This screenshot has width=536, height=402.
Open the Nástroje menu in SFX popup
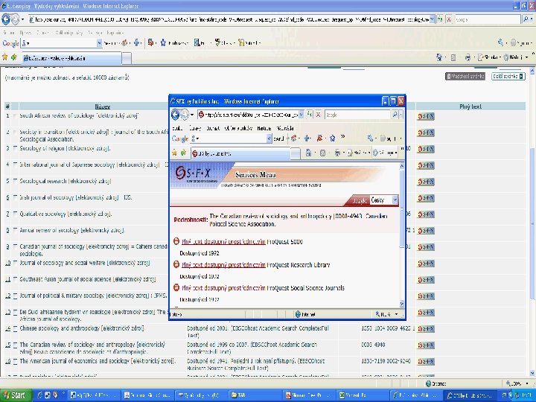coord(264,128)
